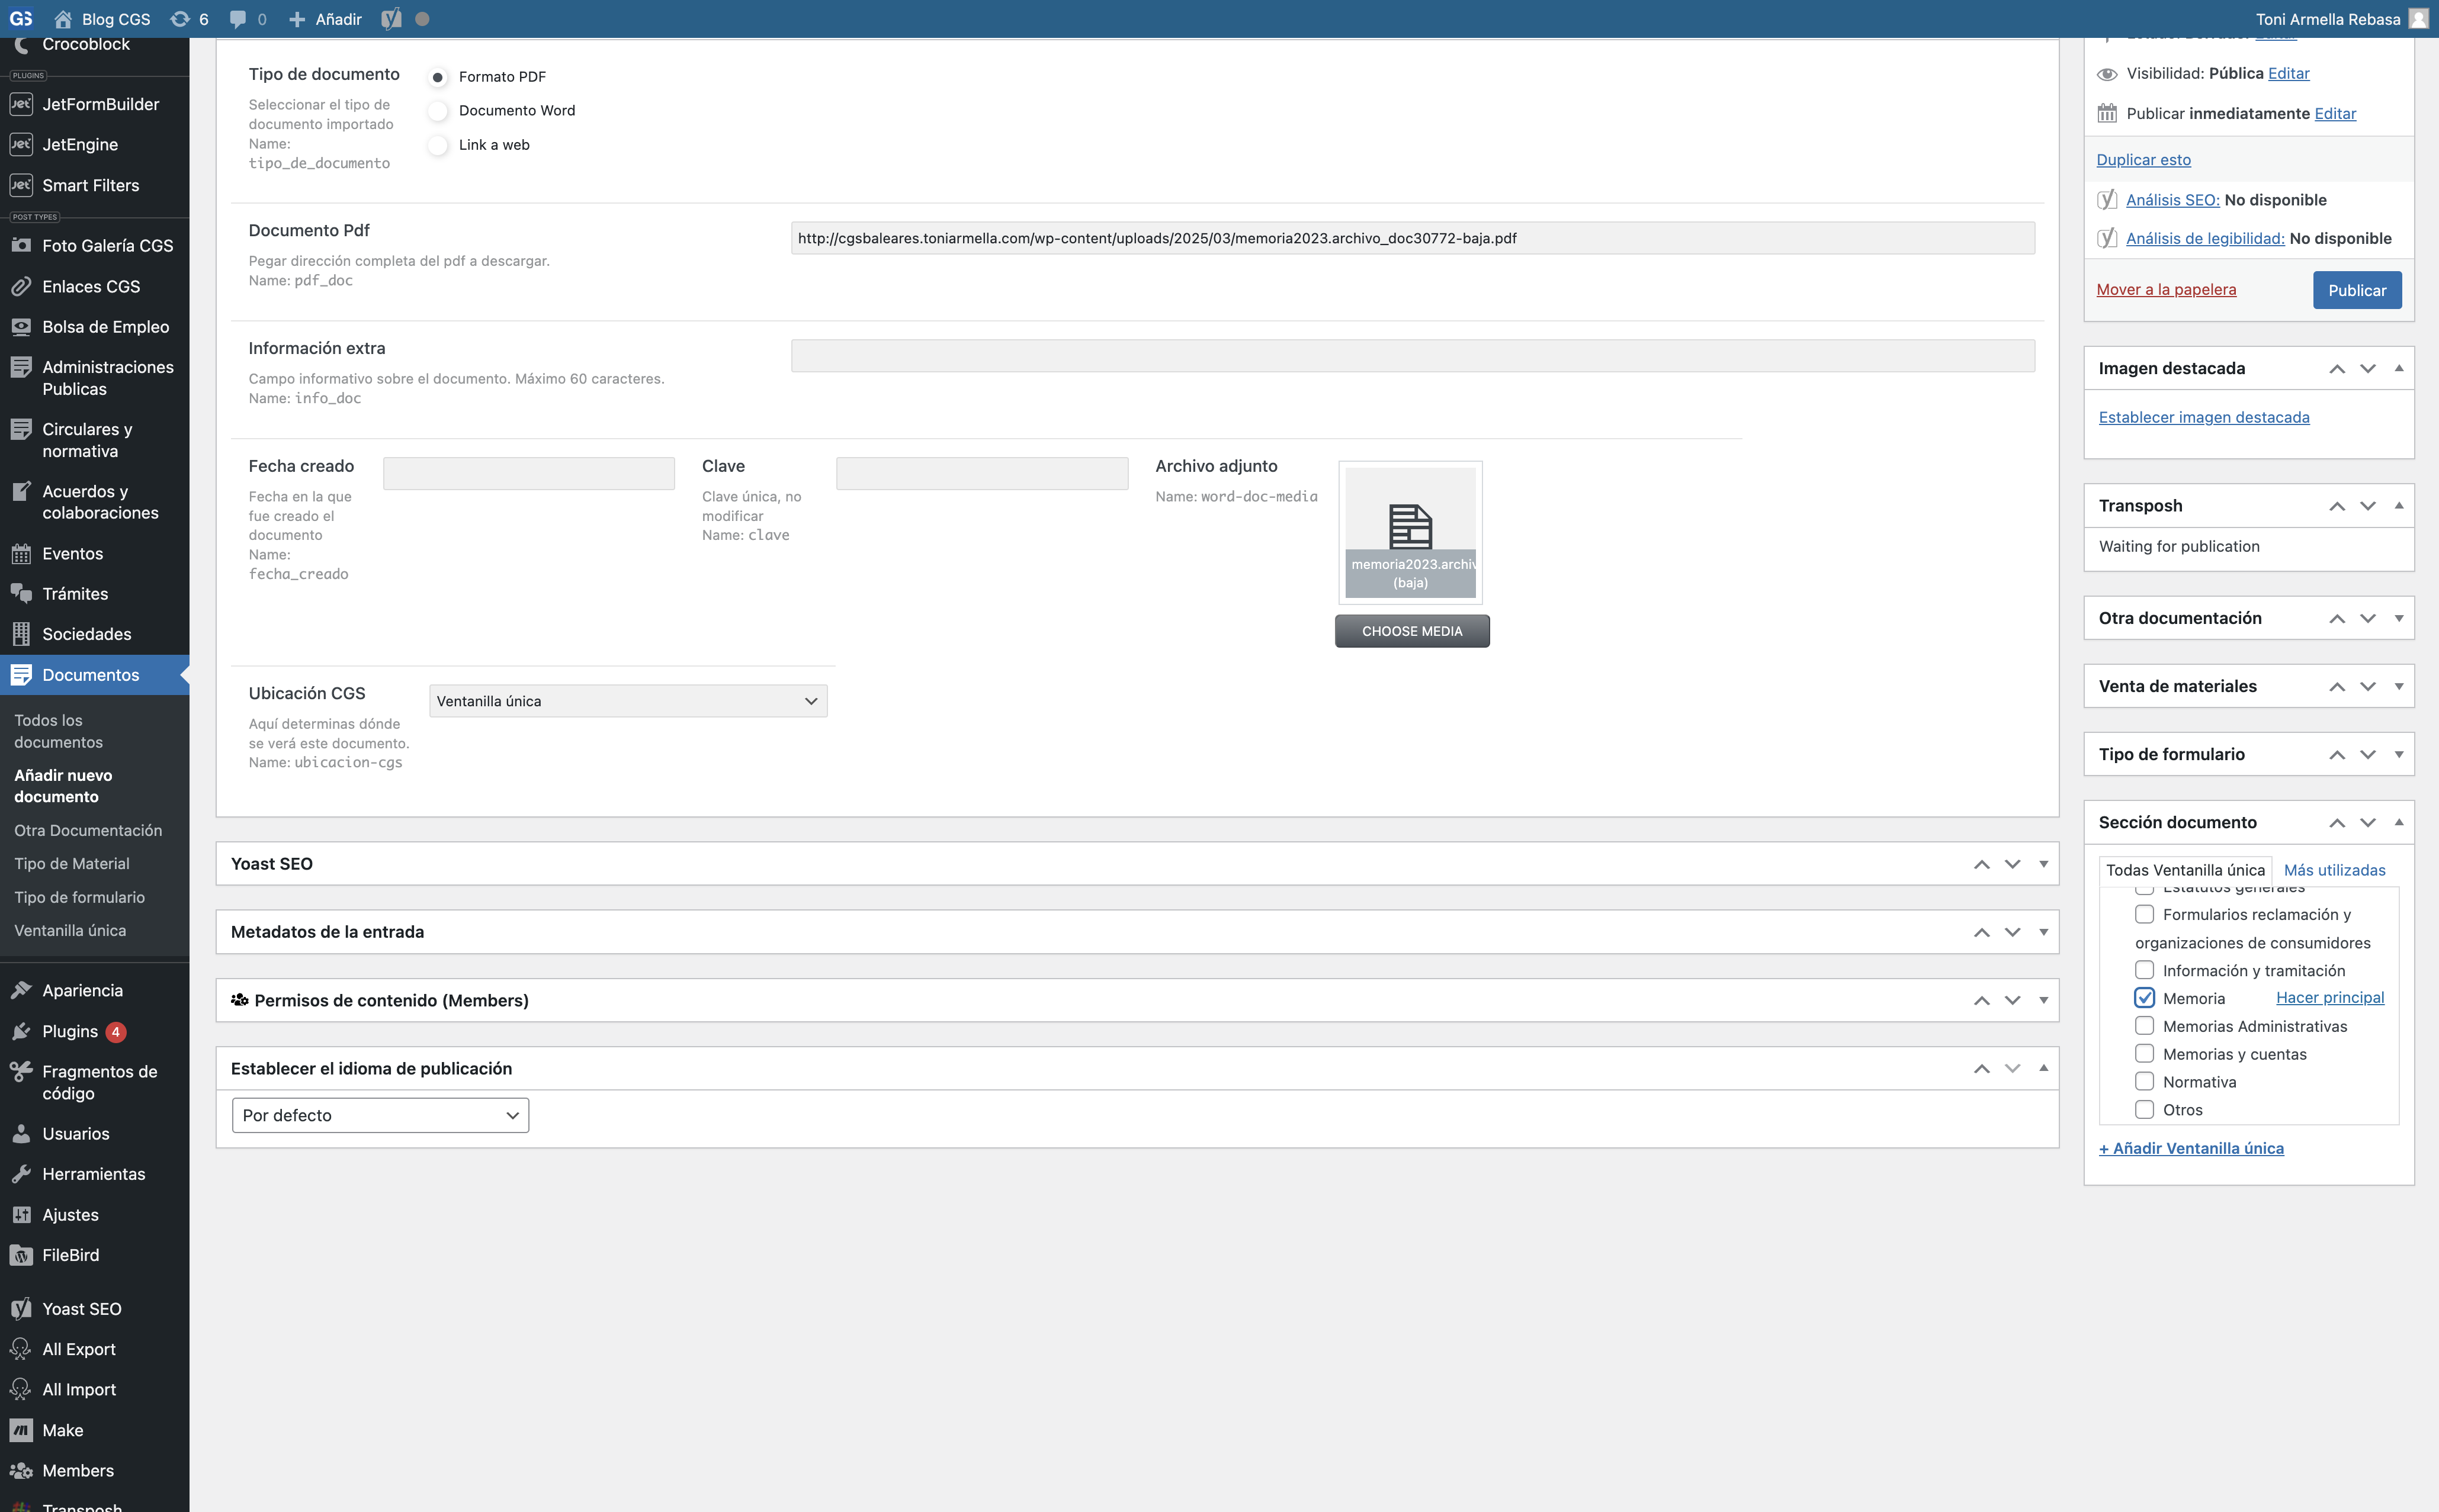The height and width of the screenshot is (1512, 2439).
Task: Click Mover a la papelera link
Action: click(2166, 289)
